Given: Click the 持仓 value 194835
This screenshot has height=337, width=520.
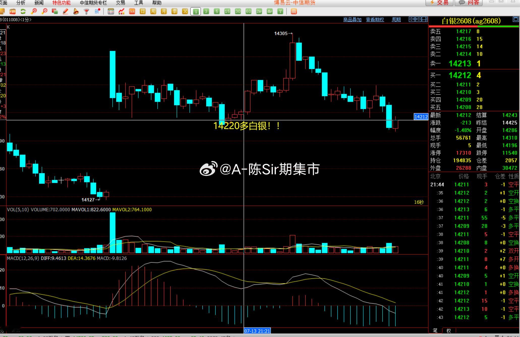Looking at the screenshot, I should (462, 160).
